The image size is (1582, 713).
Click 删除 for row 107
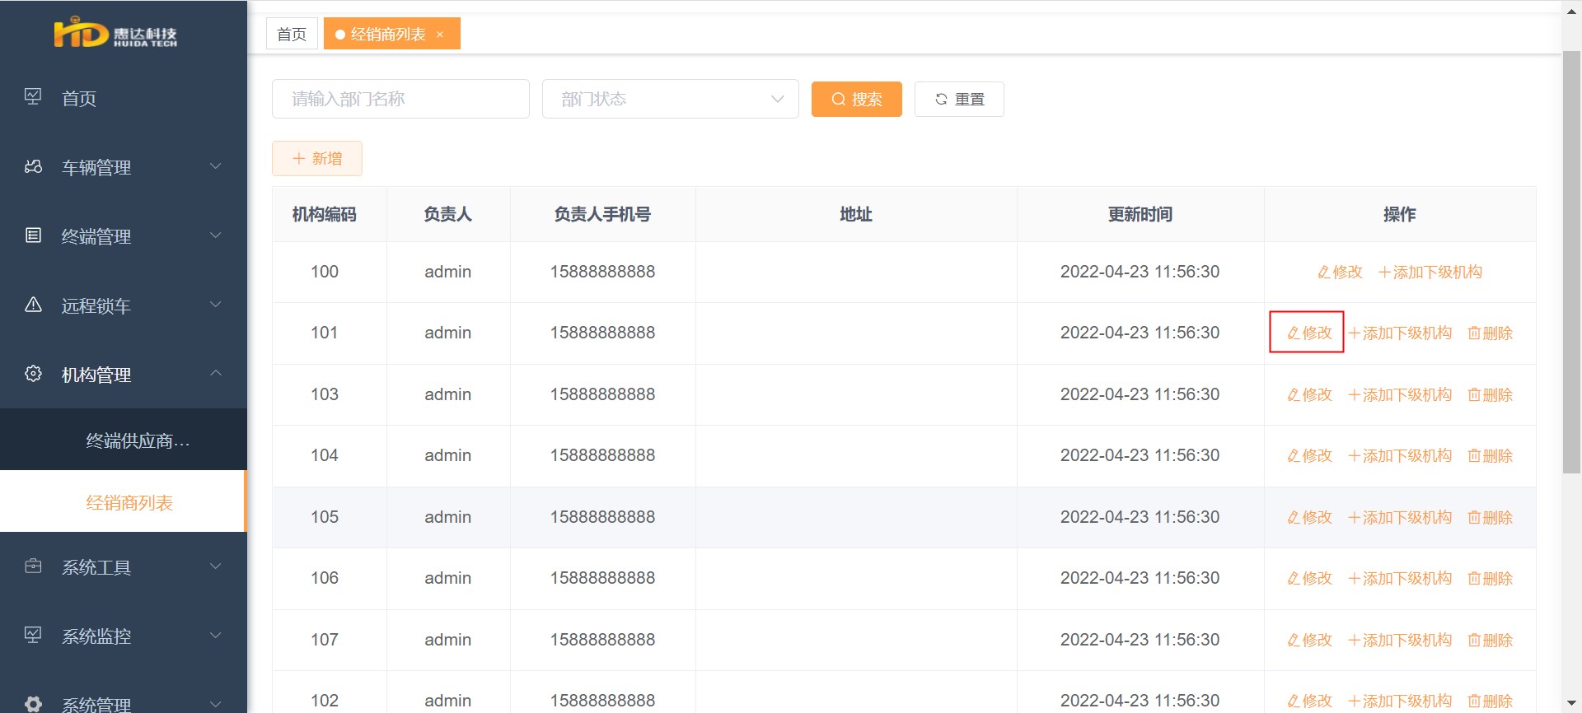1491,640
